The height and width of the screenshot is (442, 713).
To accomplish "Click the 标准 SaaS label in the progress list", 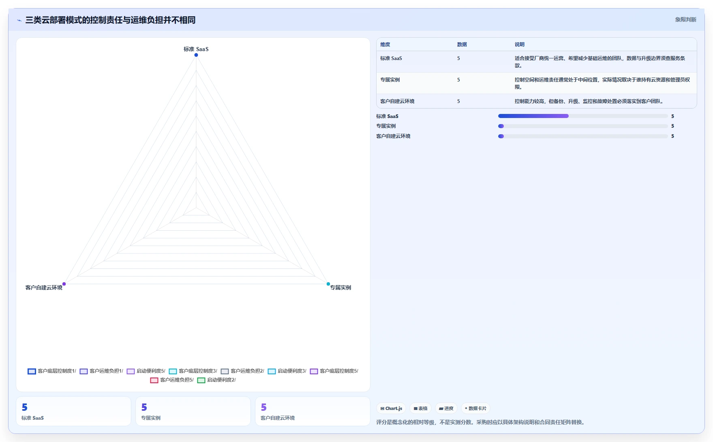I will coord(387,116).
